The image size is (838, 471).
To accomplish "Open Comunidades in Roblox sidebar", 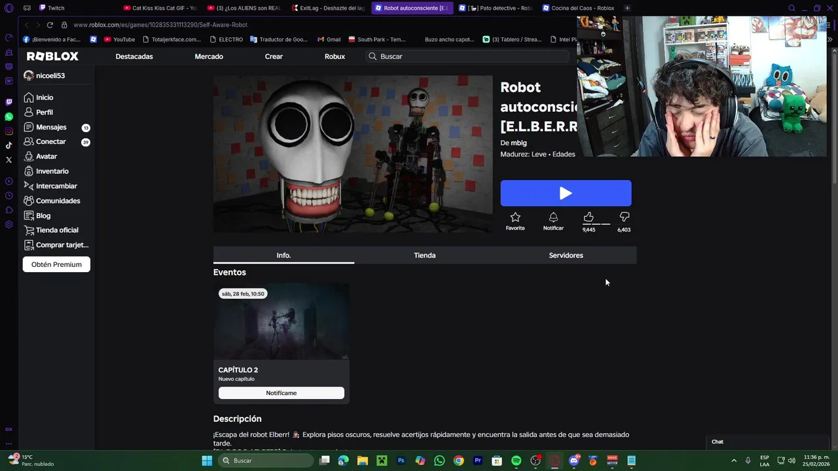I will point(58,201).
